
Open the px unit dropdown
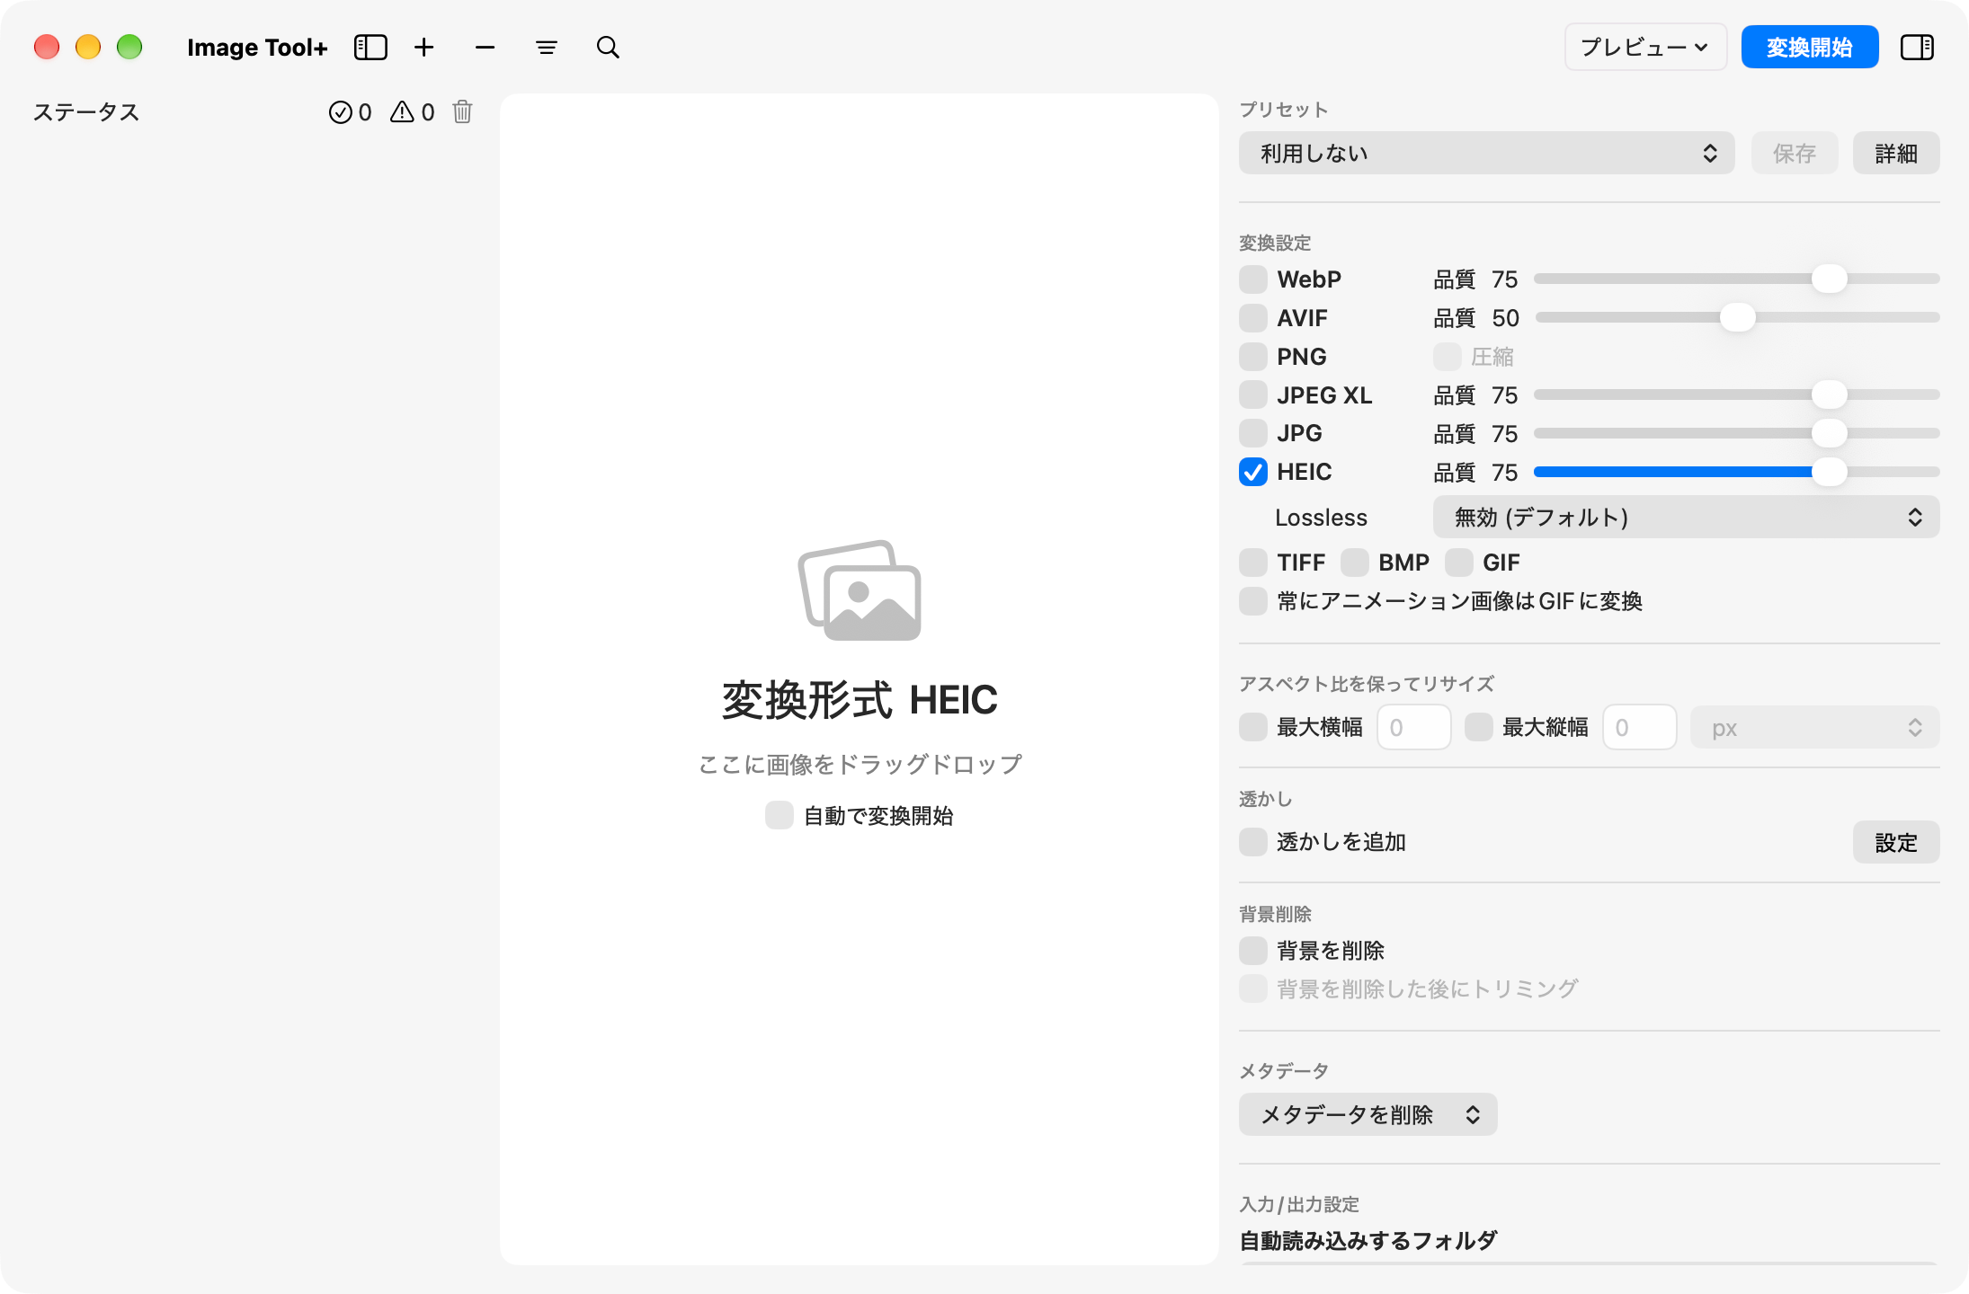coord(1814,728)
